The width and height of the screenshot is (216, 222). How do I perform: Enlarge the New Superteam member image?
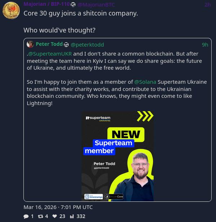click(118, 156)
